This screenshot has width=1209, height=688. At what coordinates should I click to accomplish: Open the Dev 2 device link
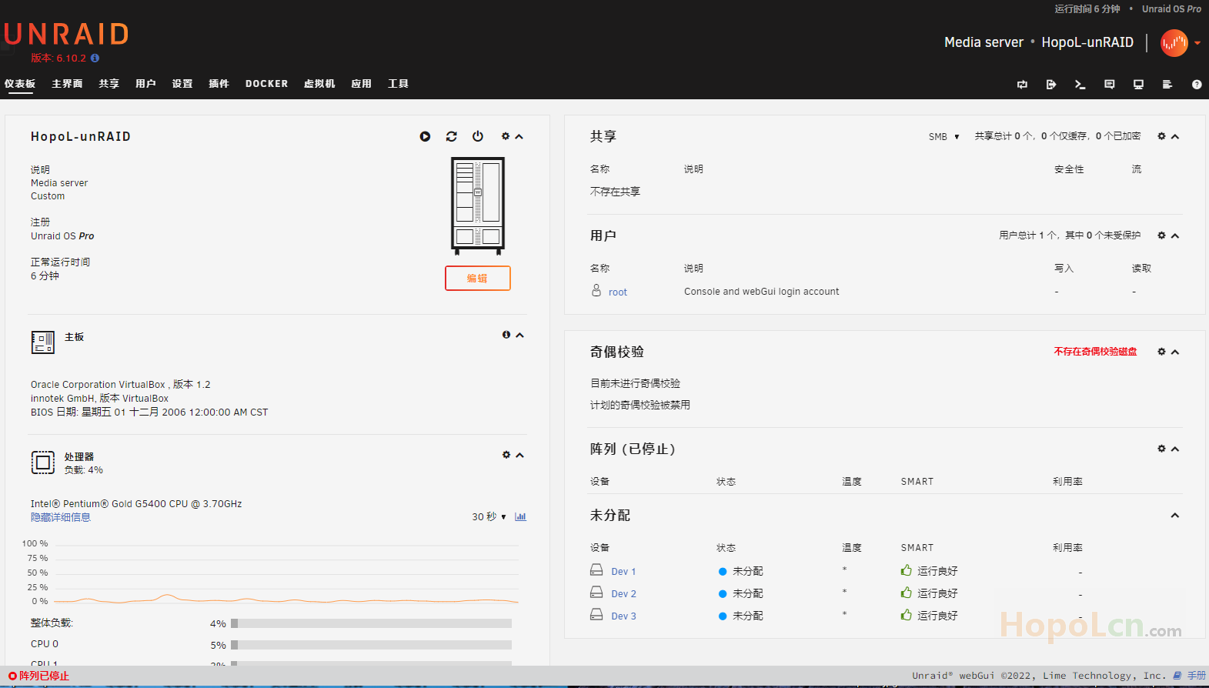623,594
